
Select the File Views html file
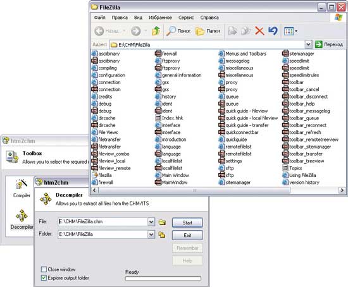coord(105,132)
